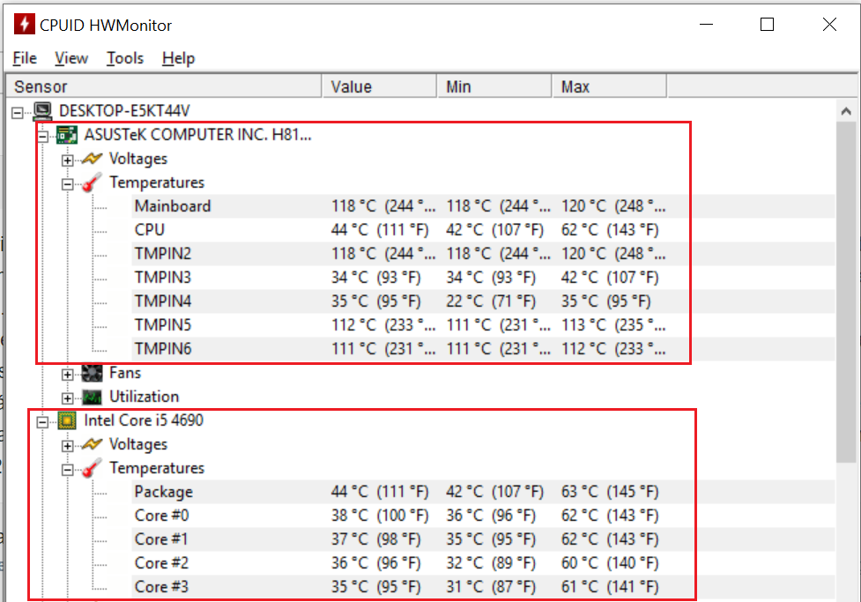Click the ASUSTeK motherboard icon
Image resolution: width=861 pixels, height=602 pixels.
pos(67,135)
